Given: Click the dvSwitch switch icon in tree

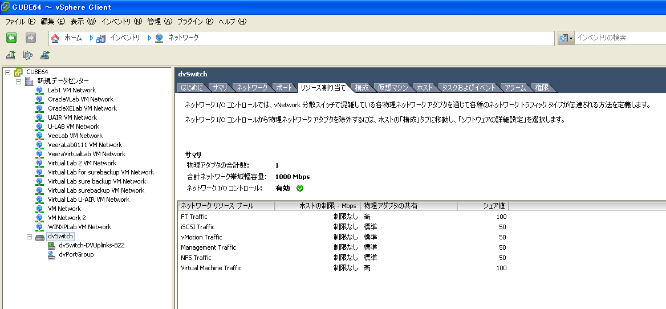Looking at the screenshot, I should (x=40, y=237).
